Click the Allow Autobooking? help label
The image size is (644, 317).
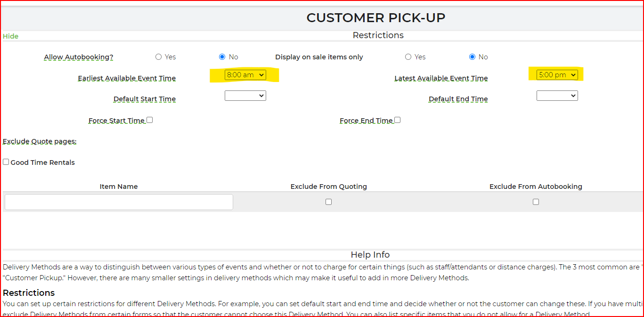[x=79, y=57]
